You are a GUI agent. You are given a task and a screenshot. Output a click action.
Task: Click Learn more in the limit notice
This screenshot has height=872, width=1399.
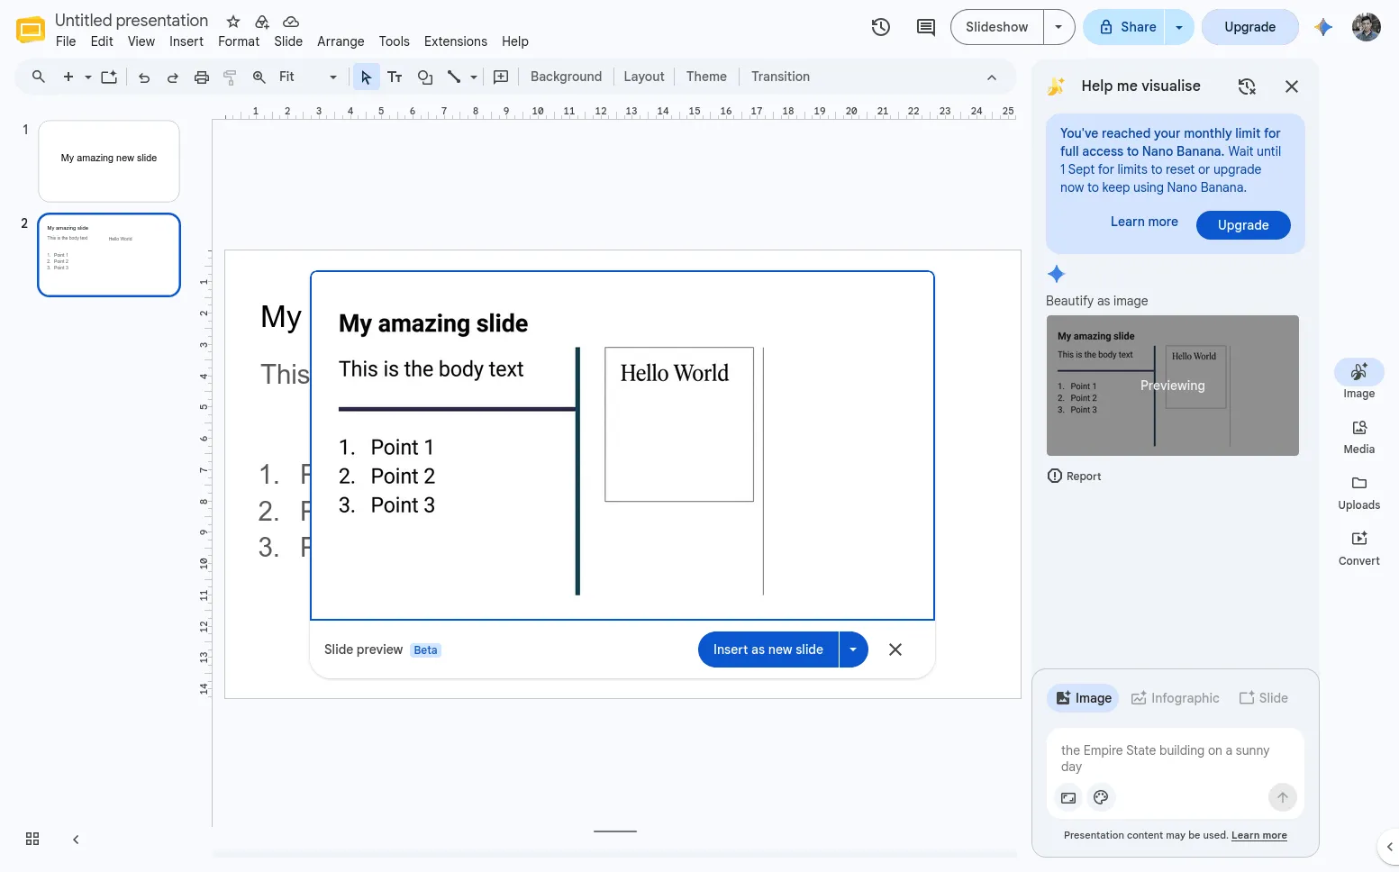pos(1144,222)
